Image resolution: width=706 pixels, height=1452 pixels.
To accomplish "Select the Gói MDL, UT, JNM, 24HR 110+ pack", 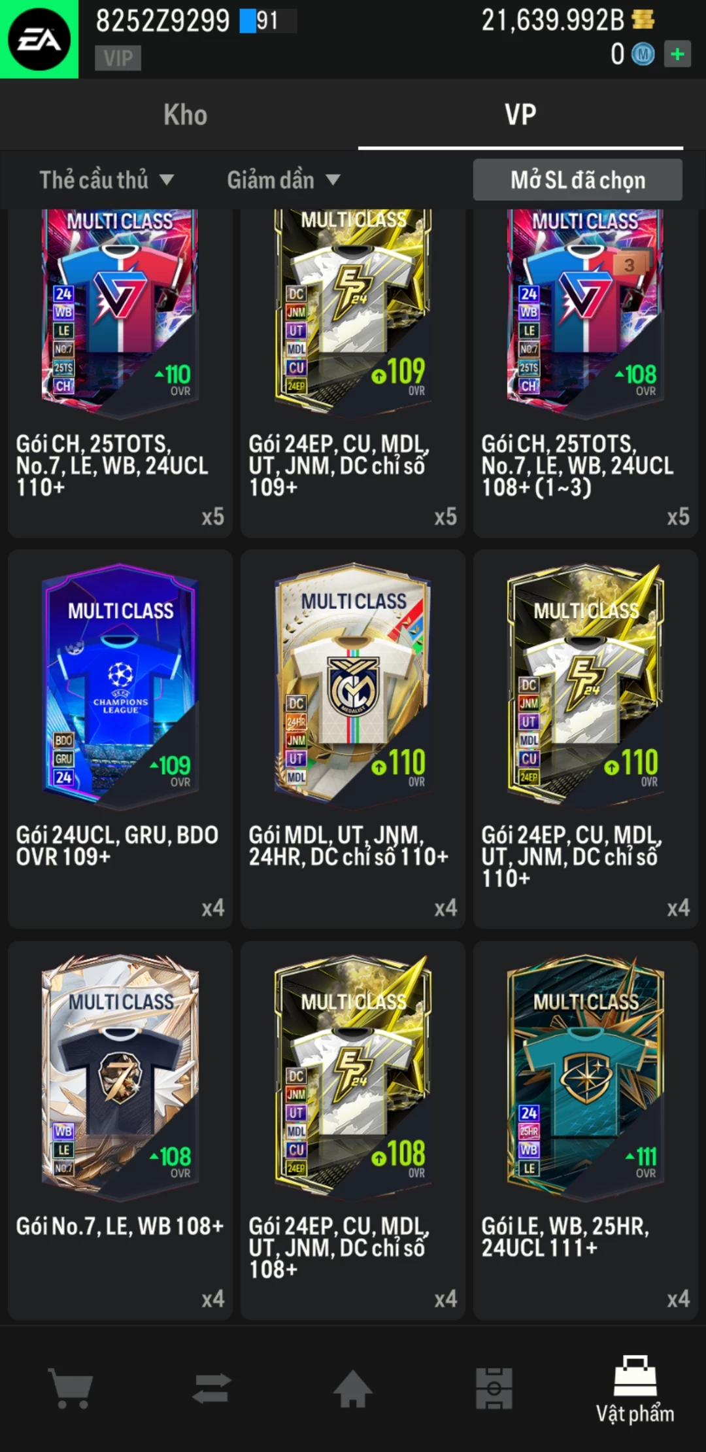I will pyautogui.click(x=353, y=739).
